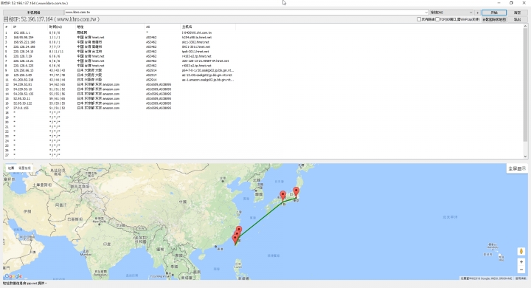Image resolution: width=531 pixels, height=288 pixels.
Task: Click the vertical scrollbar thumb of hop list
Action: coord(525,85)
